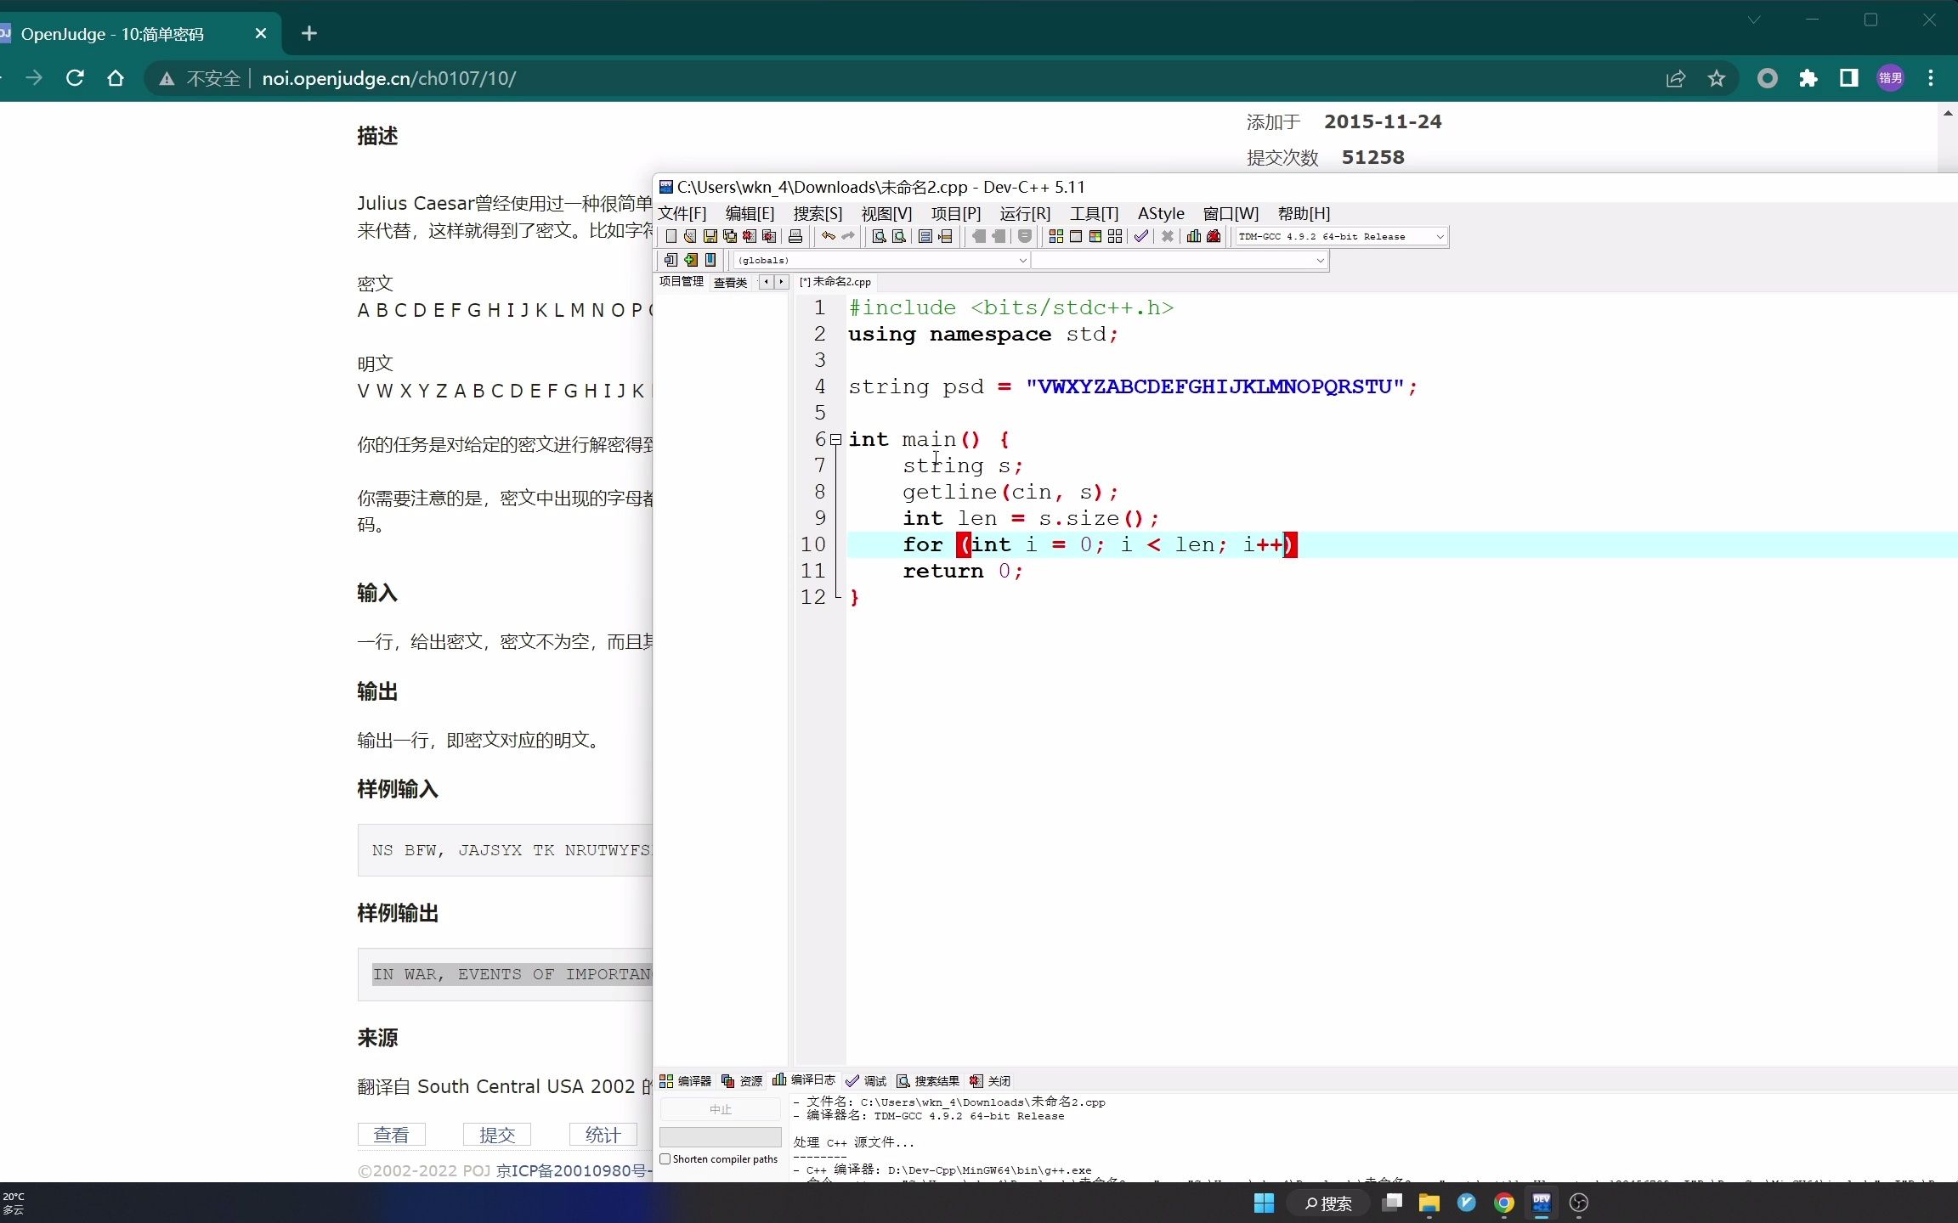Click the Redo arrow icon
The image size is (1958, 1223).
pos(848,236)
